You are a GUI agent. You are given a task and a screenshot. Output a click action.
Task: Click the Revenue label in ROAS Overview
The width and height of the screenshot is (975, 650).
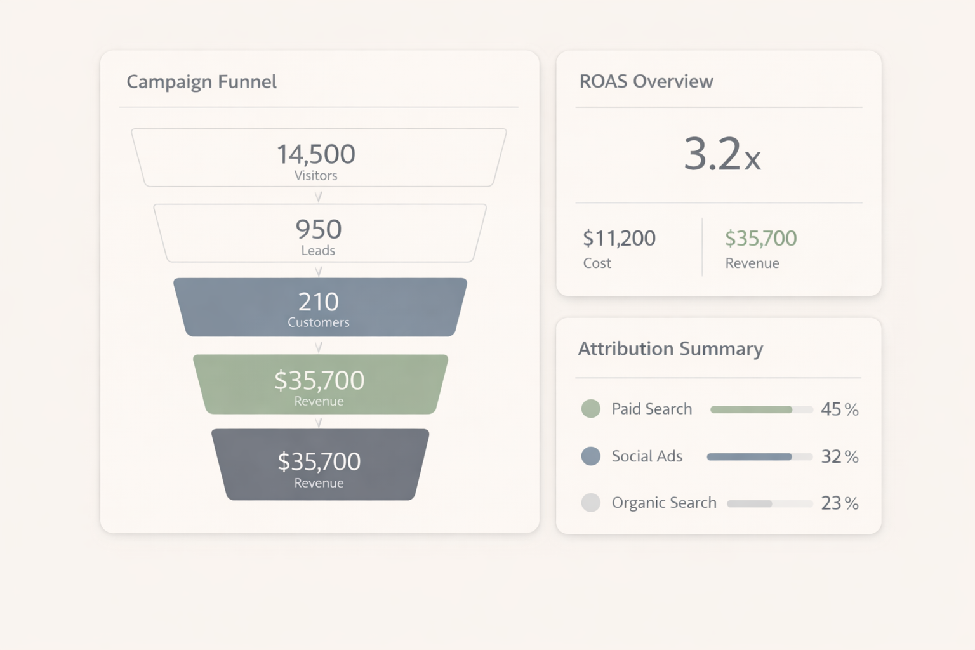point(752,263)
